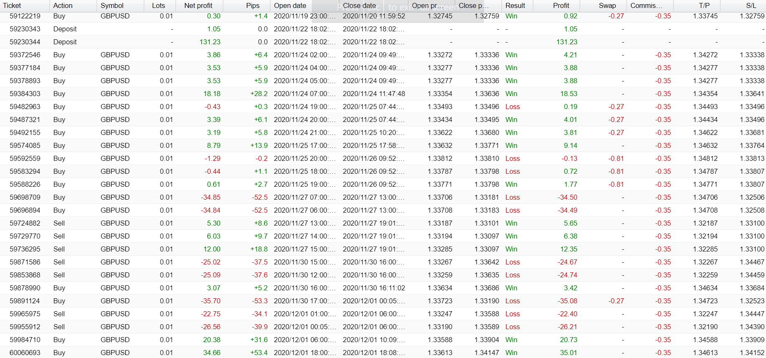Select ticket number 59378893
Viewport: 766px width, 358px height.
coord(25,81)
